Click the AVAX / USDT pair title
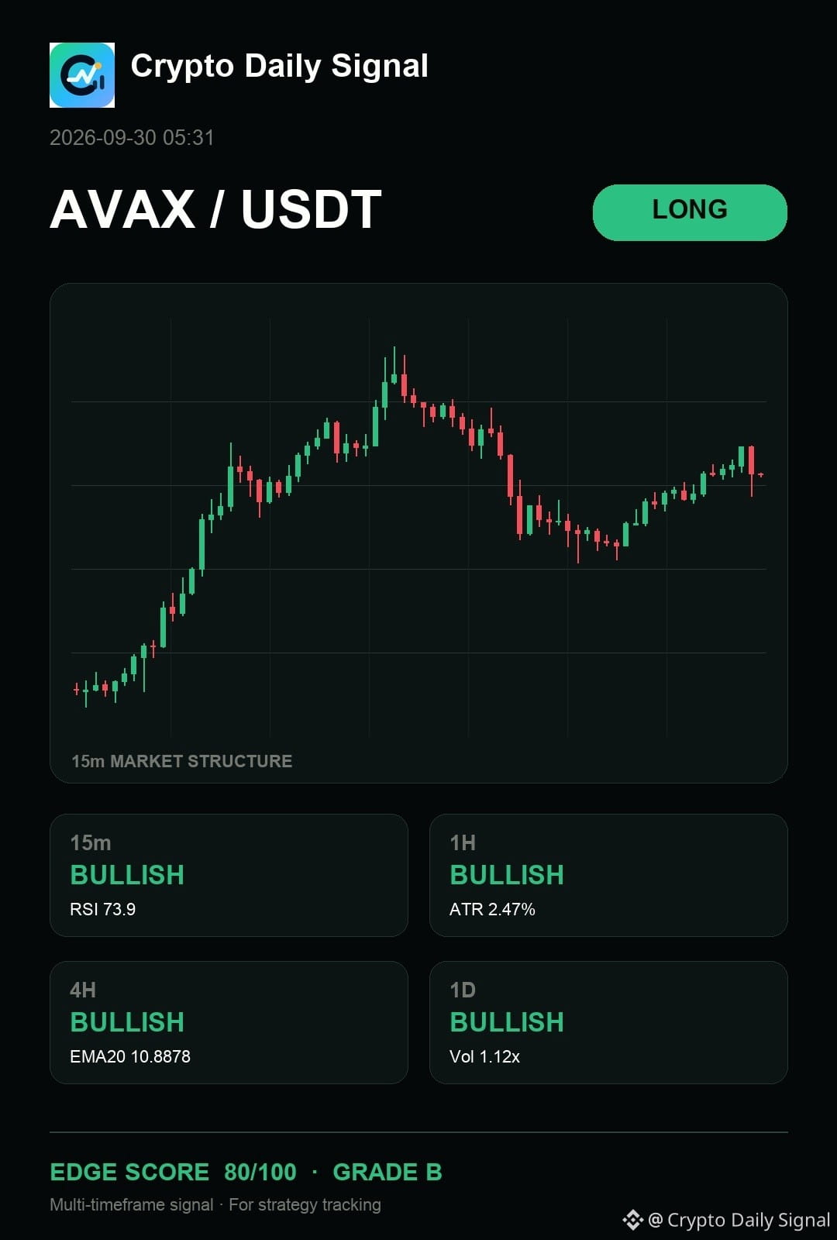The image size is (837, 1240). pyautogui.click(x=216, y=209)
